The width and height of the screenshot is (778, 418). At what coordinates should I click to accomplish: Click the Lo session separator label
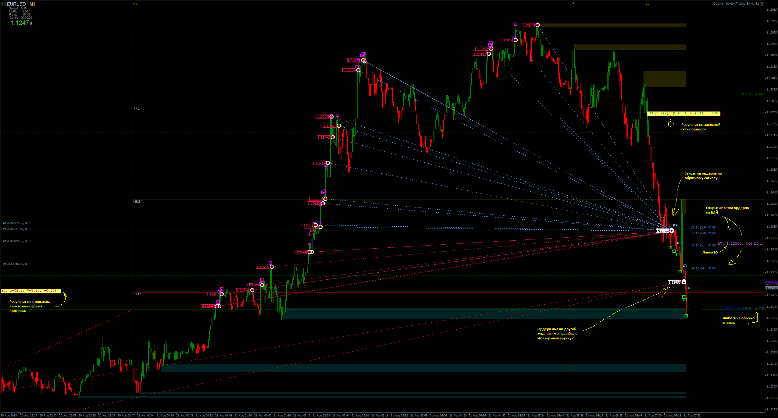647,4
